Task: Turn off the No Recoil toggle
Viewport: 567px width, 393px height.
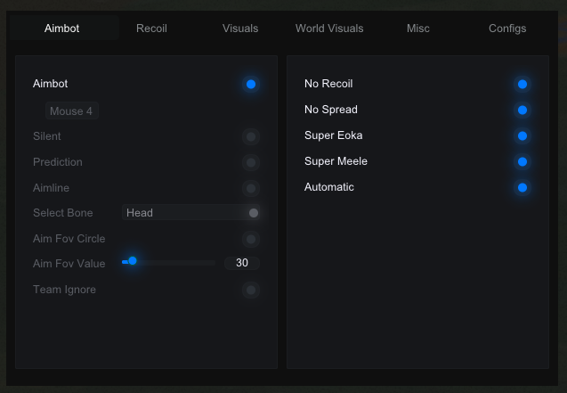Action: 522,85
